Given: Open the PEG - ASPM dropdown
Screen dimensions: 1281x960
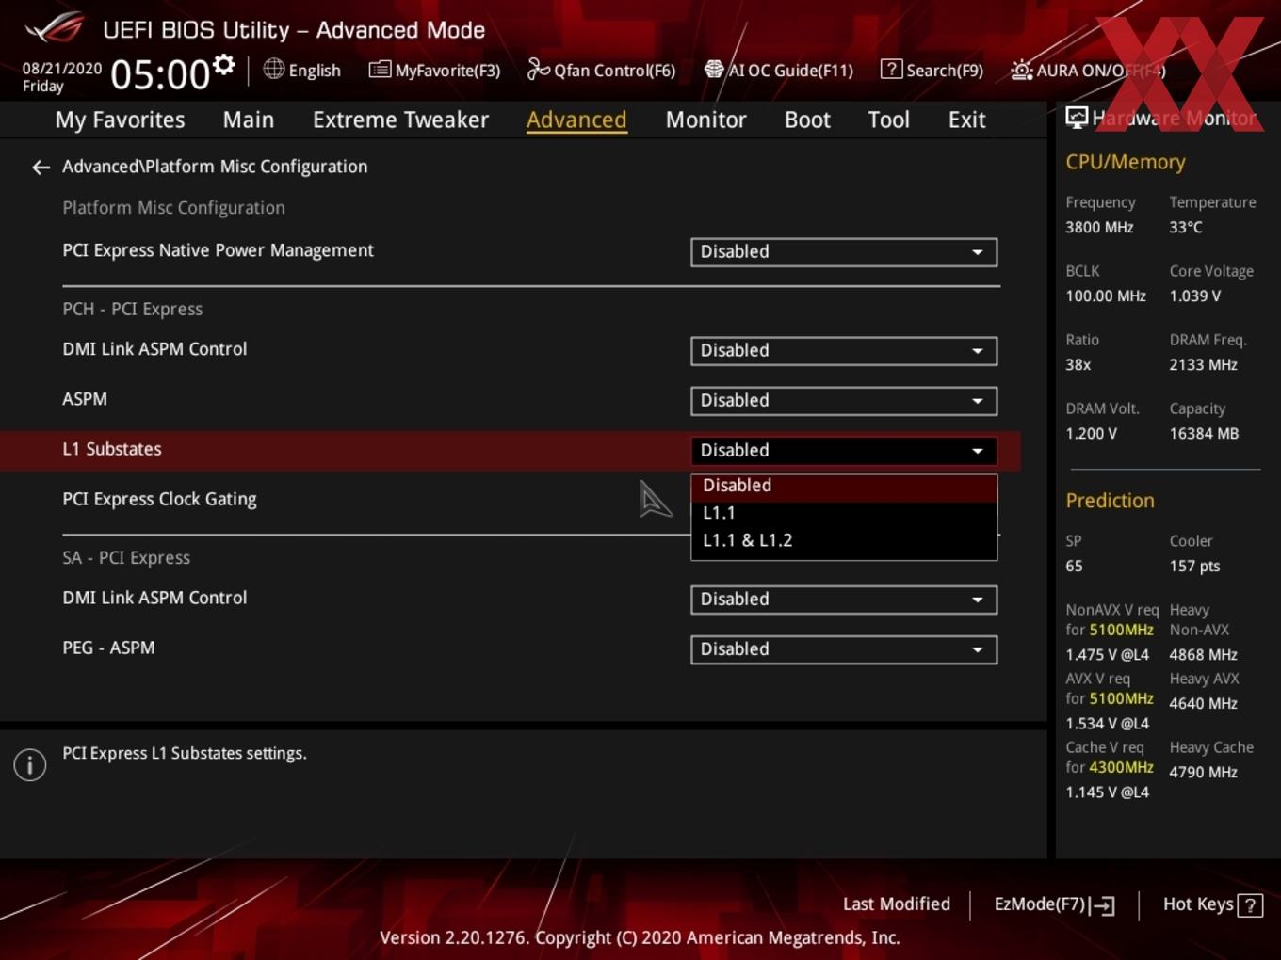Looking at the screenshot, I should click(x=844, y=649).
